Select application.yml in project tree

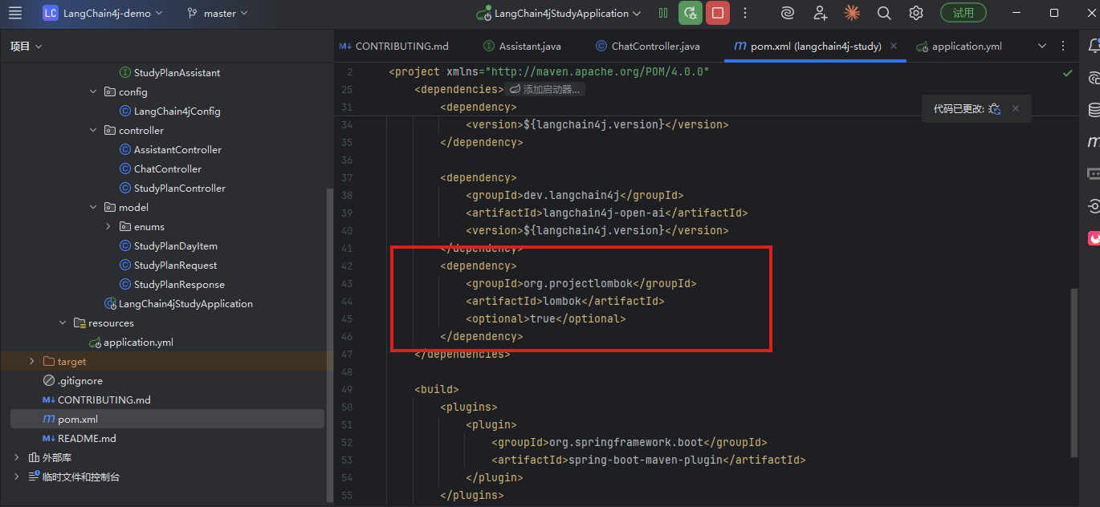[x=138, y=342]
